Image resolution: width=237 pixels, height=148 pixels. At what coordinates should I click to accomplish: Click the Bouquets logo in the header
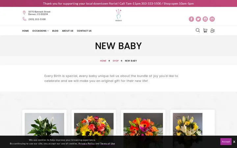(118, 15)
